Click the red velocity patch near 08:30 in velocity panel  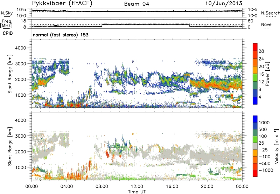tap(107, 154)
